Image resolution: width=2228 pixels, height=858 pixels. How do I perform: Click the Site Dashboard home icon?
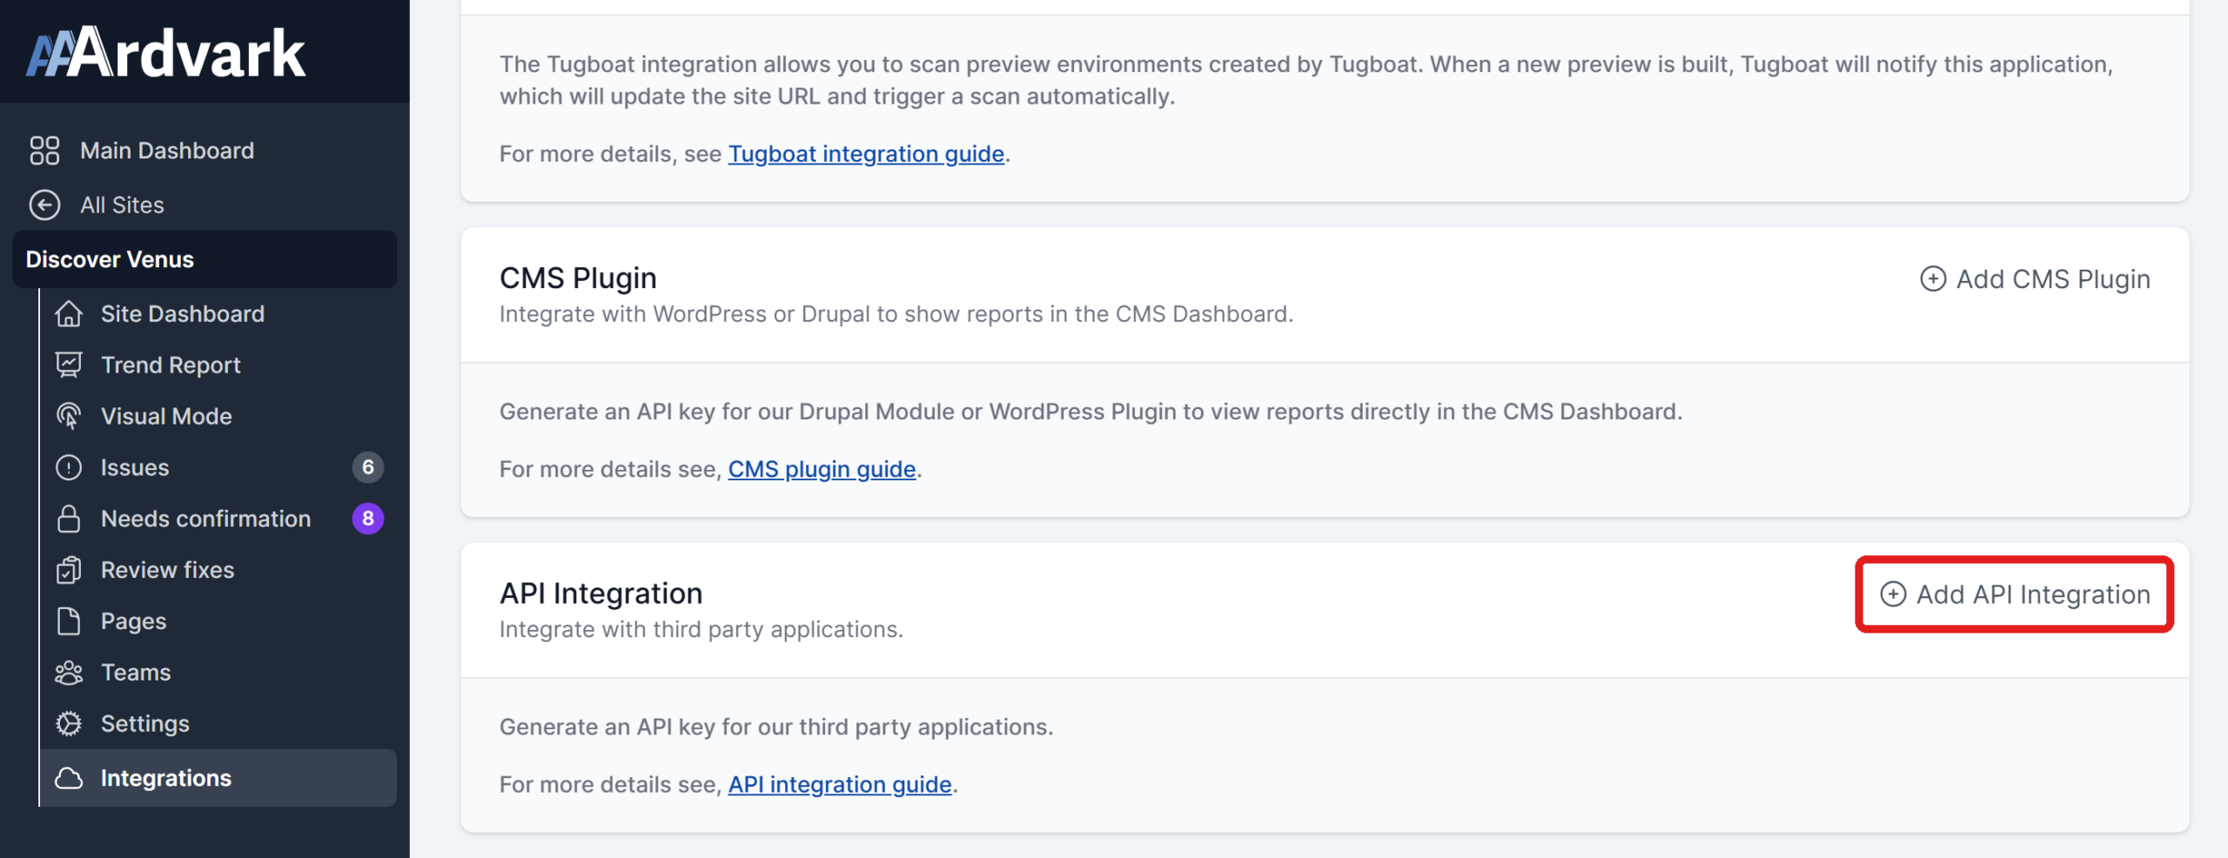point(69,314)
